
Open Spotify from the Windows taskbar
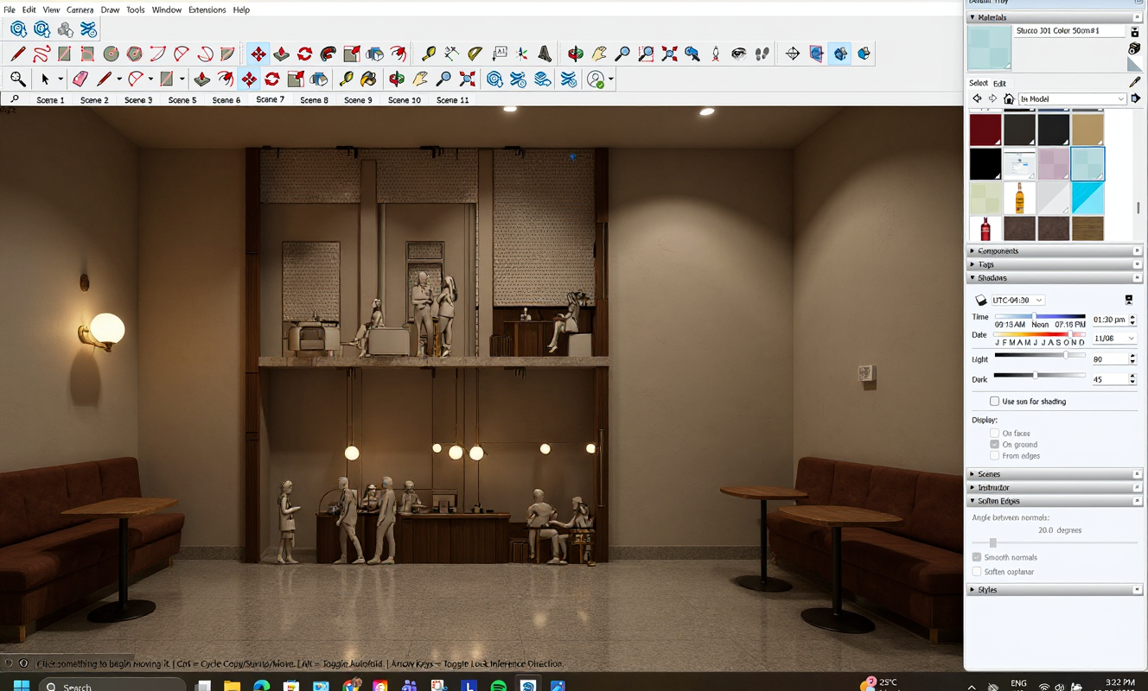499,686
